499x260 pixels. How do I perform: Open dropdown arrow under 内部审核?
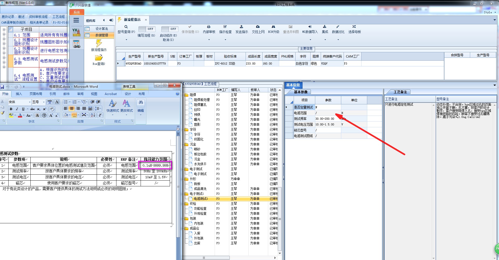coord(209,40)
